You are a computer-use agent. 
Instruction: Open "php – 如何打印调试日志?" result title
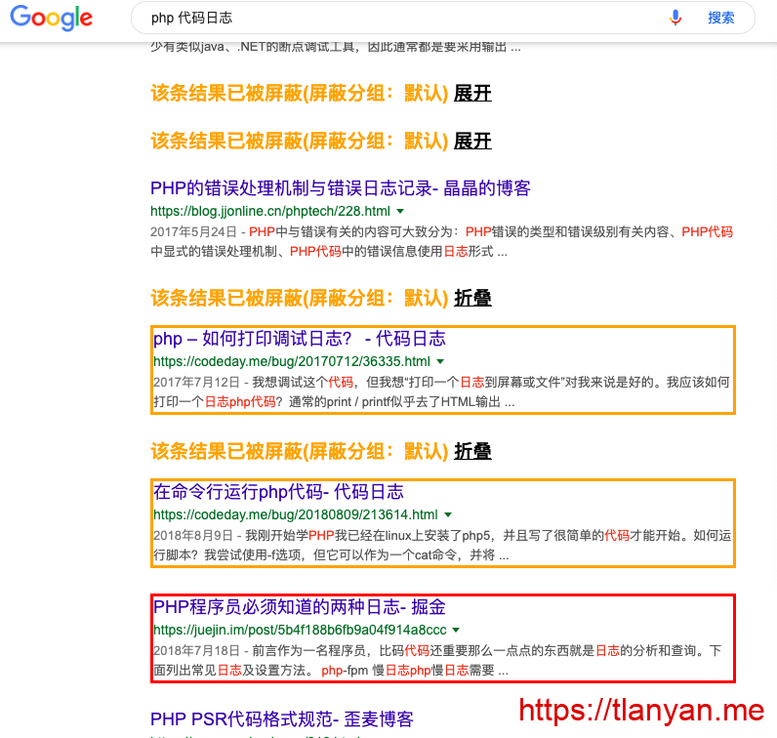(x=299, y=339)
